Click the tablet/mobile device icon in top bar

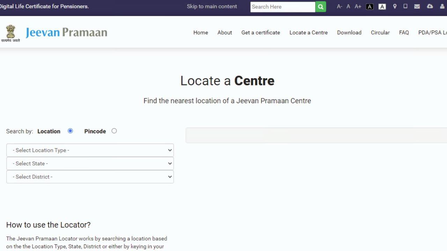click(x=405, y=6)
